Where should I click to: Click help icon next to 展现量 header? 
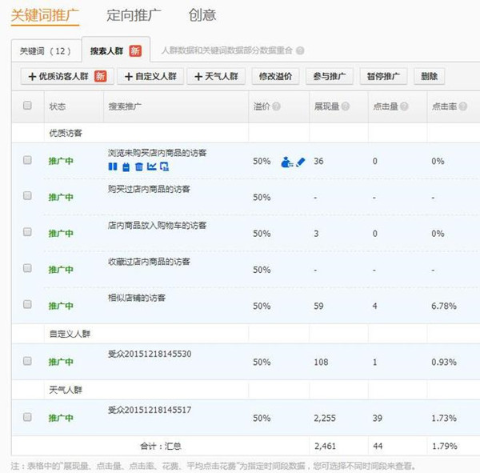coord(347,106)
